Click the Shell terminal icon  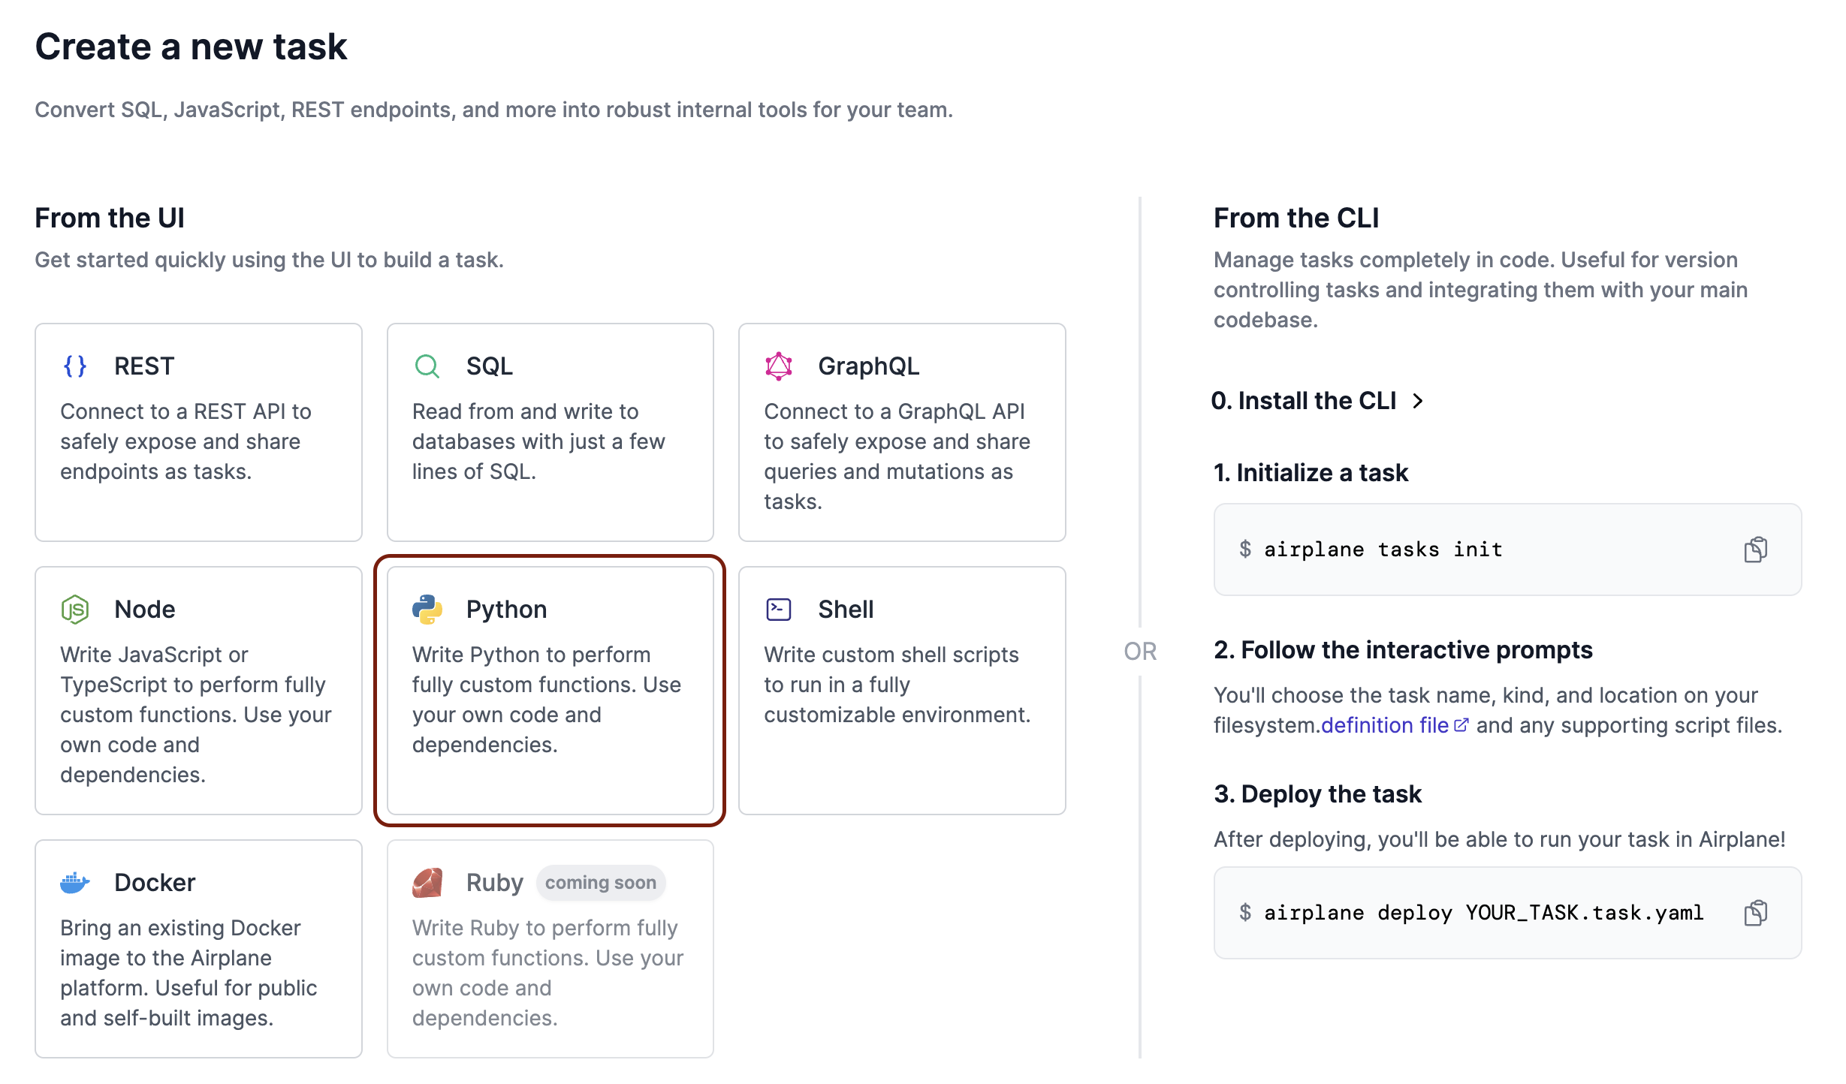pos(779,610)
